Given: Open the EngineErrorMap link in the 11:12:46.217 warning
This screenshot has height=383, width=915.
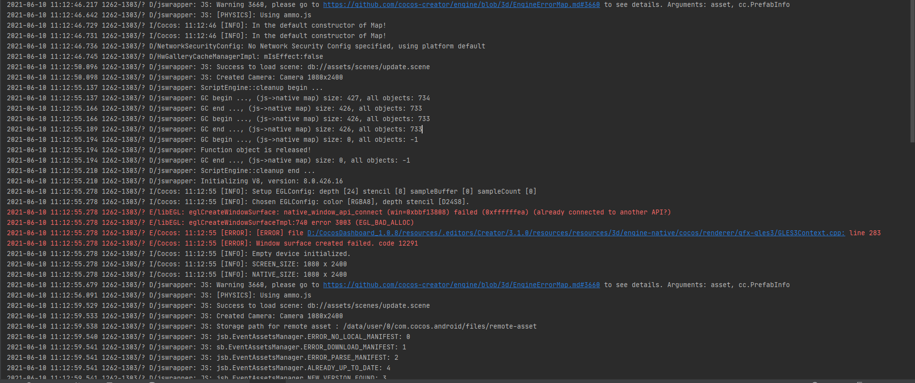Looking at the screenshot, I should pyautogui.click(x=461, y=4).
